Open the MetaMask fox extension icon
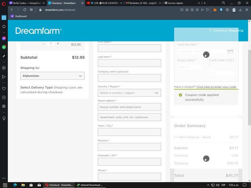 pos(215,10)
